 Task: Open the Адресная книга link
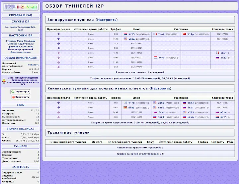click(21, 52)
